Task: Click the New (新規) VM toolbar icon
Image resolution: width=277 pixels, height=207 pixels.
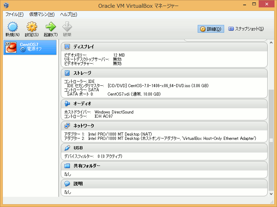Action: point(12,27)
